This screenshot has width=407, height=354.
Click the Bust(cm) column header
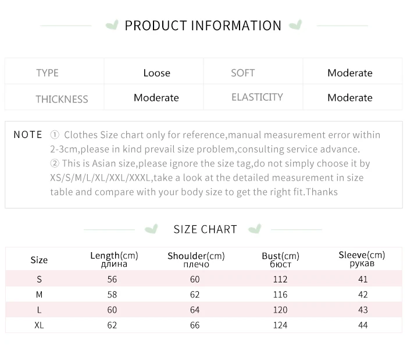pyautogui.click(x=280, y=260)
